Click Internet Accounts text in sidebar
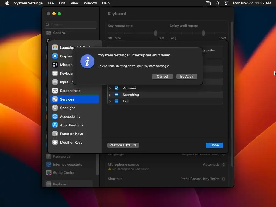 [68, 164]
